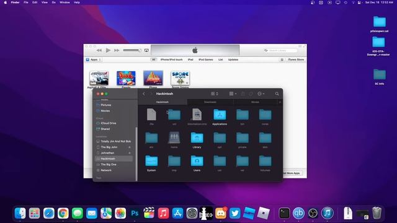
Task: Select the Updates tab in iTunes
Action: coord(233,59)
